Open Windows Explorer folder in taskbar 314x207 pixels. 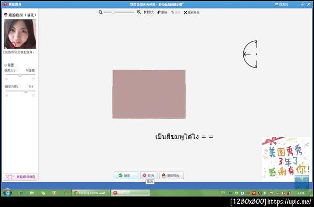[32, 193]
